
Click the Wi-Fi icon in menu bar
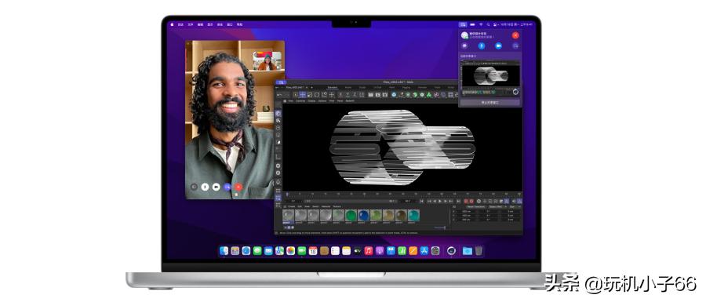click(x=480, y=24)
